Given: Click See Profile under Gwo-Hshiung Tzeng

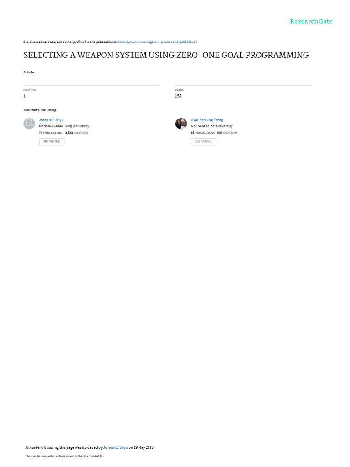Looking at the screenshot, I should pyautogui.click(x=204, y=142).
